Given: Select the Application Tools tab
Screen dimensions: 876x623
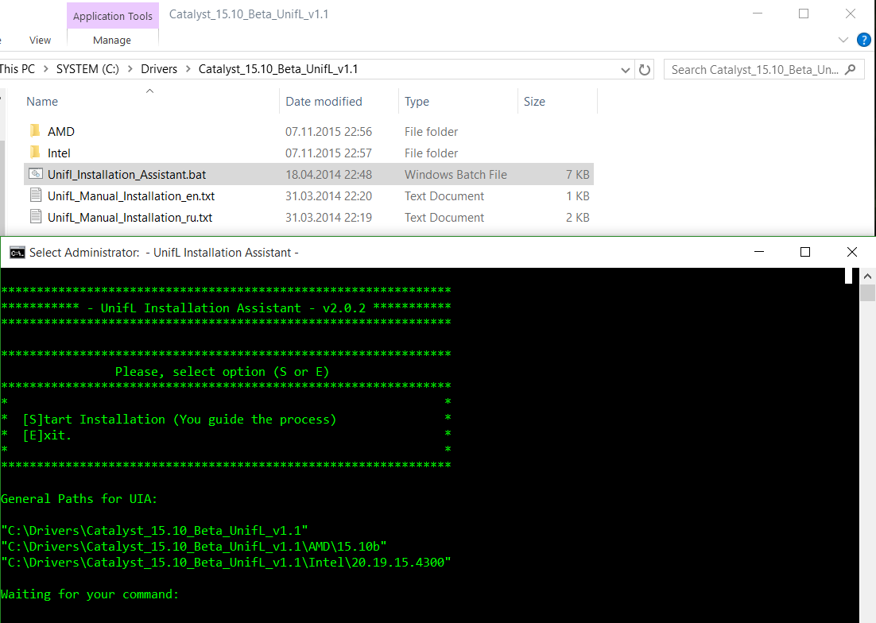Looking at the screenshot, I should click(x=113, y=16).
